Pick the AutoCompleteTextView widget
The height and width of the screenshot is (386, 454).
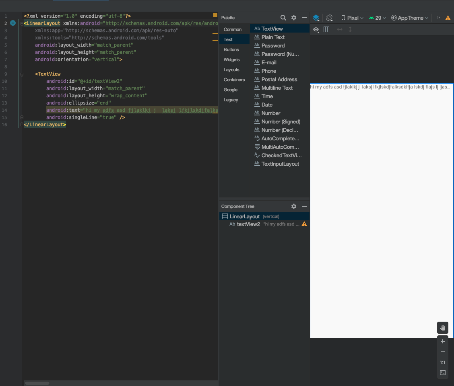[280, 138]
